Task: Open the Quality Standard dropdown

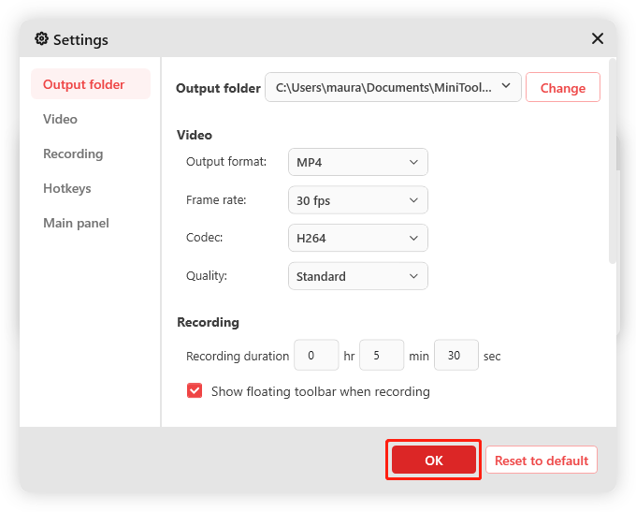Action: tap(357, 276)
